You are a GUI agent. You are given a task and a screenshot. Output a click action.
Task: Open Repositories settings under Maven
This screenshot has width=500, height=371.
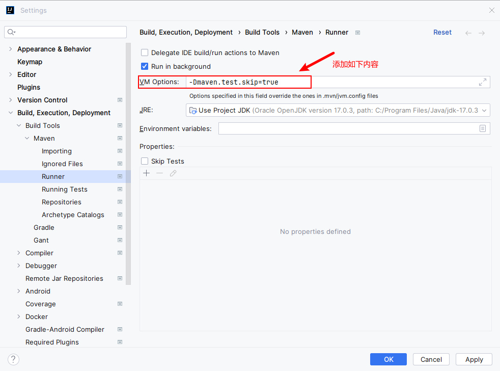pos(62,202)
